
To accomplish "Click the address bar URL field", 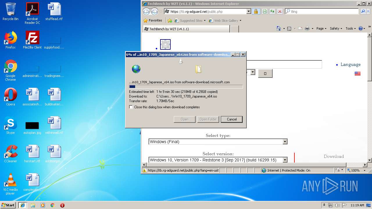I will (205, 11).
